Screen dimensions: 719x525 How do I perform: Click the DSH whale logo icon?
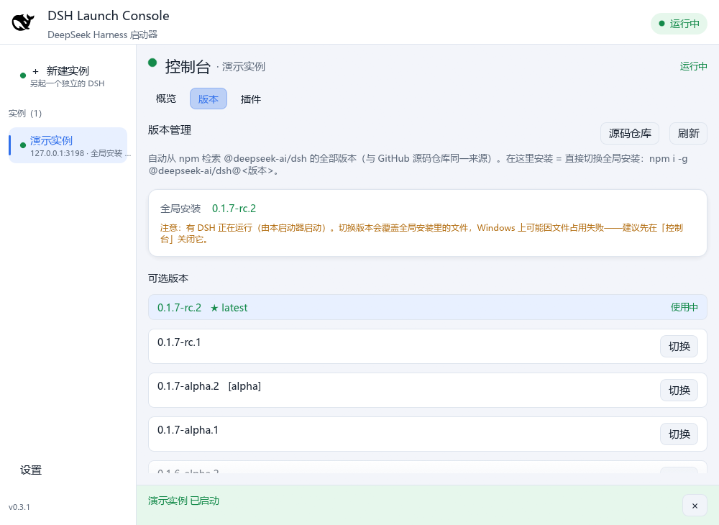click(x=23, y=22)
